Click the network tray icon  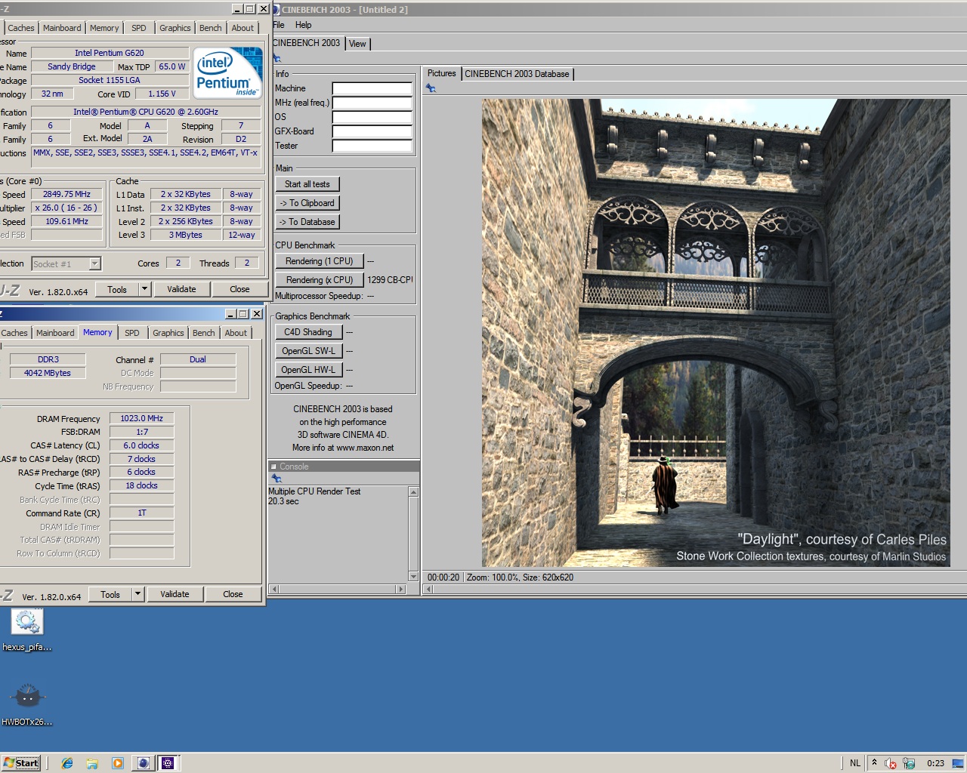[x=909, y=763]
